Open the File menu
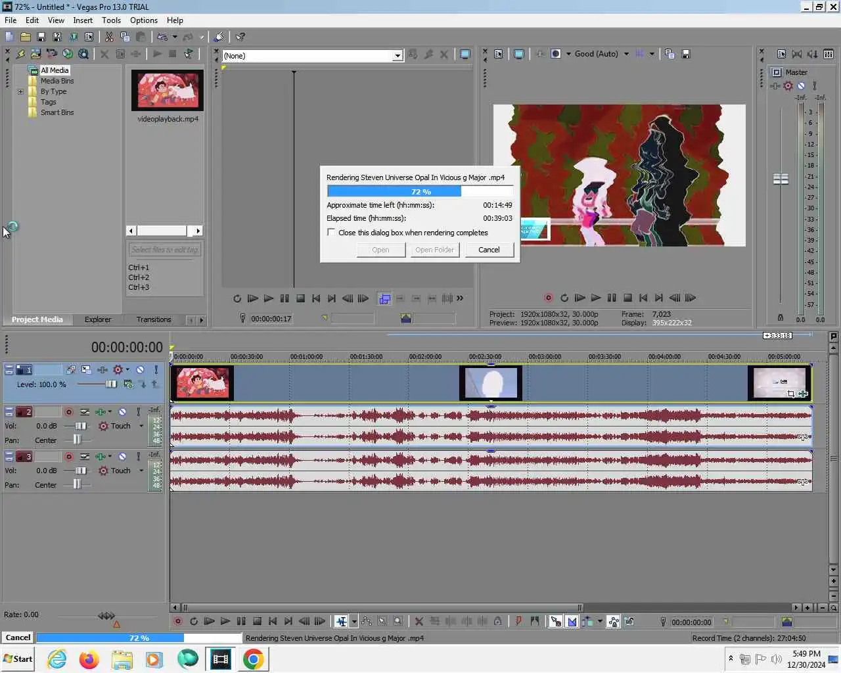 [11, 20]
